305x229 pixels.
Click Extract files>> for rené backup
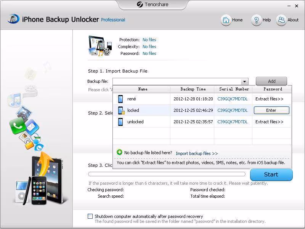click(x=270, y=99)
